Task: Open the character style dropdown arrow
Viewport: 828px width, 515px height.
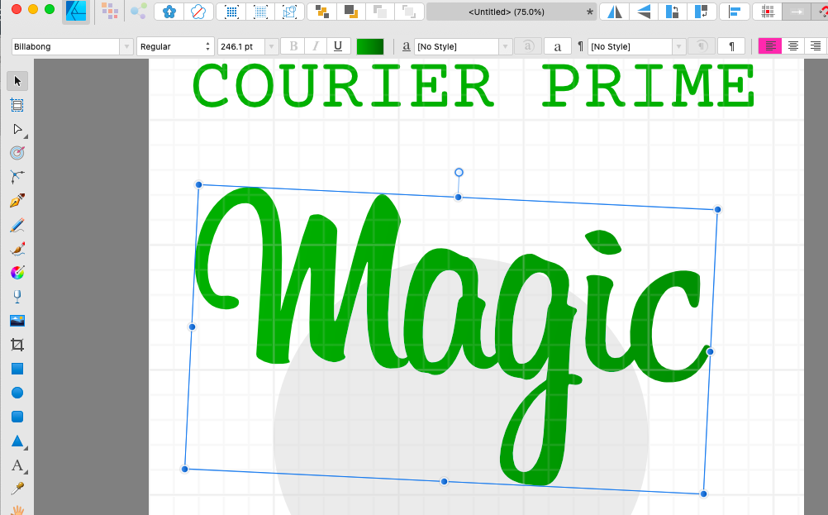Action: (x=506, y=46)
